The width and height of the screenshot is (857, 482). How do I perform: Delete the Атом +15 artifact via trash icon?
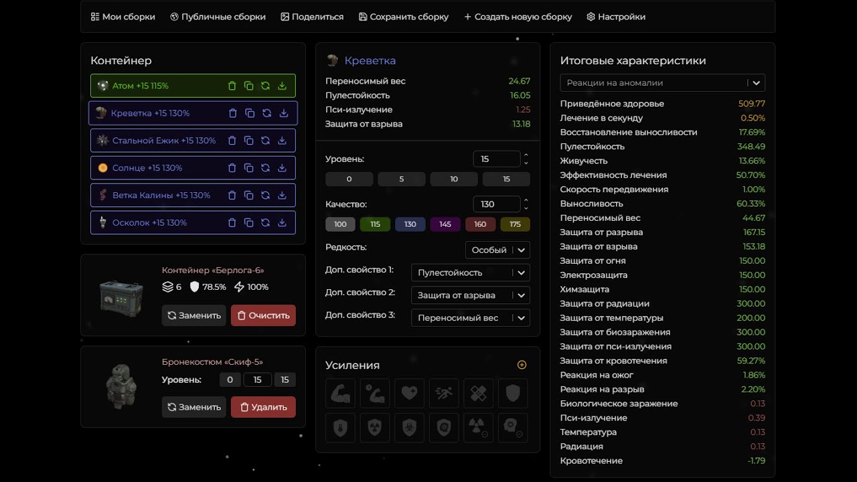point(232,86)
